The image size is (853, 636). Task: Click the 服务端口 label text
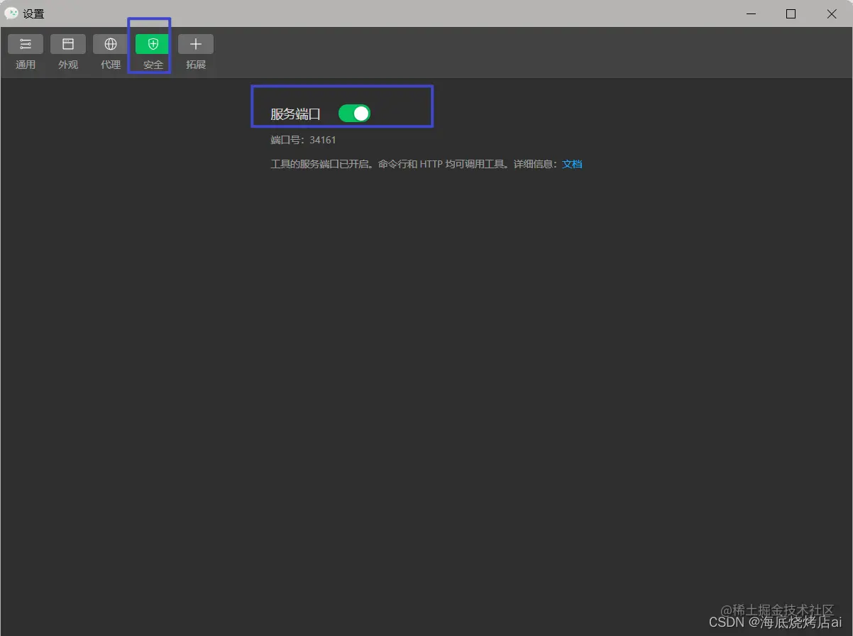click(295, 114)
